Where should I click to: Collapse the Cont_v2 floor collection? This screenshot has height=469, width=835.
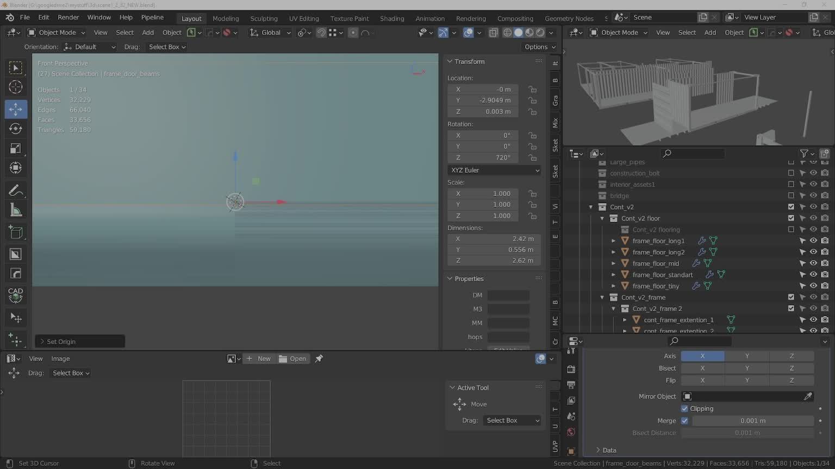coord(602,218)
